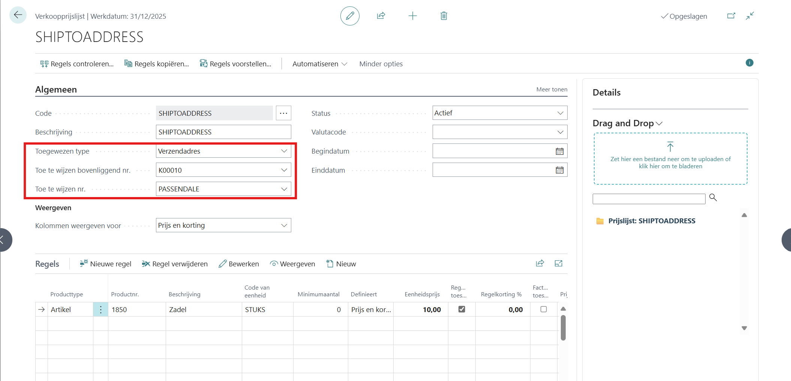
Task: Open page in new window icon
Action: tap(731, 16)
